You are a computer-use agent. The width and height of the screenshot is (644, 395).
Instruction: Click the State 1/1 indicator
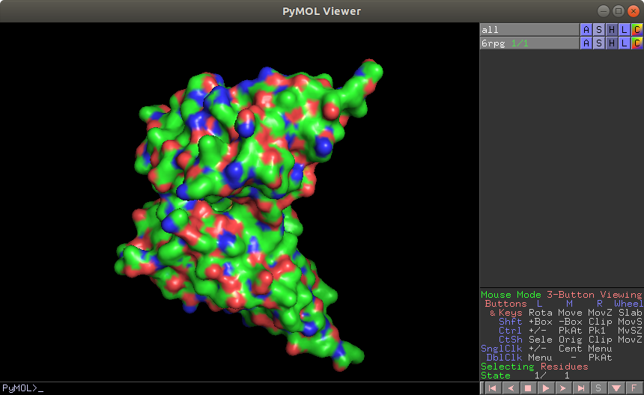525,376
